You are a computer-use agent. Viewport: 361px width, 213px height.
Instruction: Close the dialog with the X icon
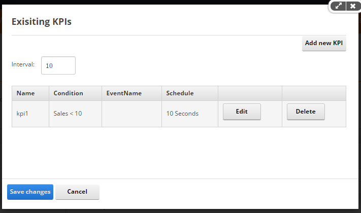353,6
